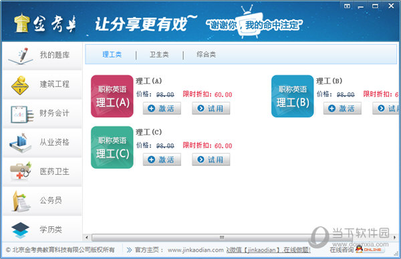Click the 金考典 logo
Viewport: 401px width, 259px height.
45,23
